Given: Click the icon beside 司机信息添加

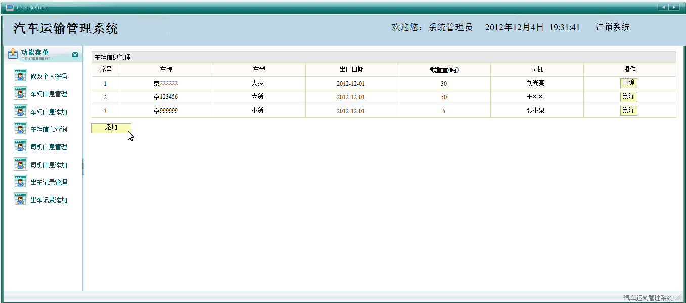Looking at the screenshot, I should pyautogui.click(x=20, y=165).
